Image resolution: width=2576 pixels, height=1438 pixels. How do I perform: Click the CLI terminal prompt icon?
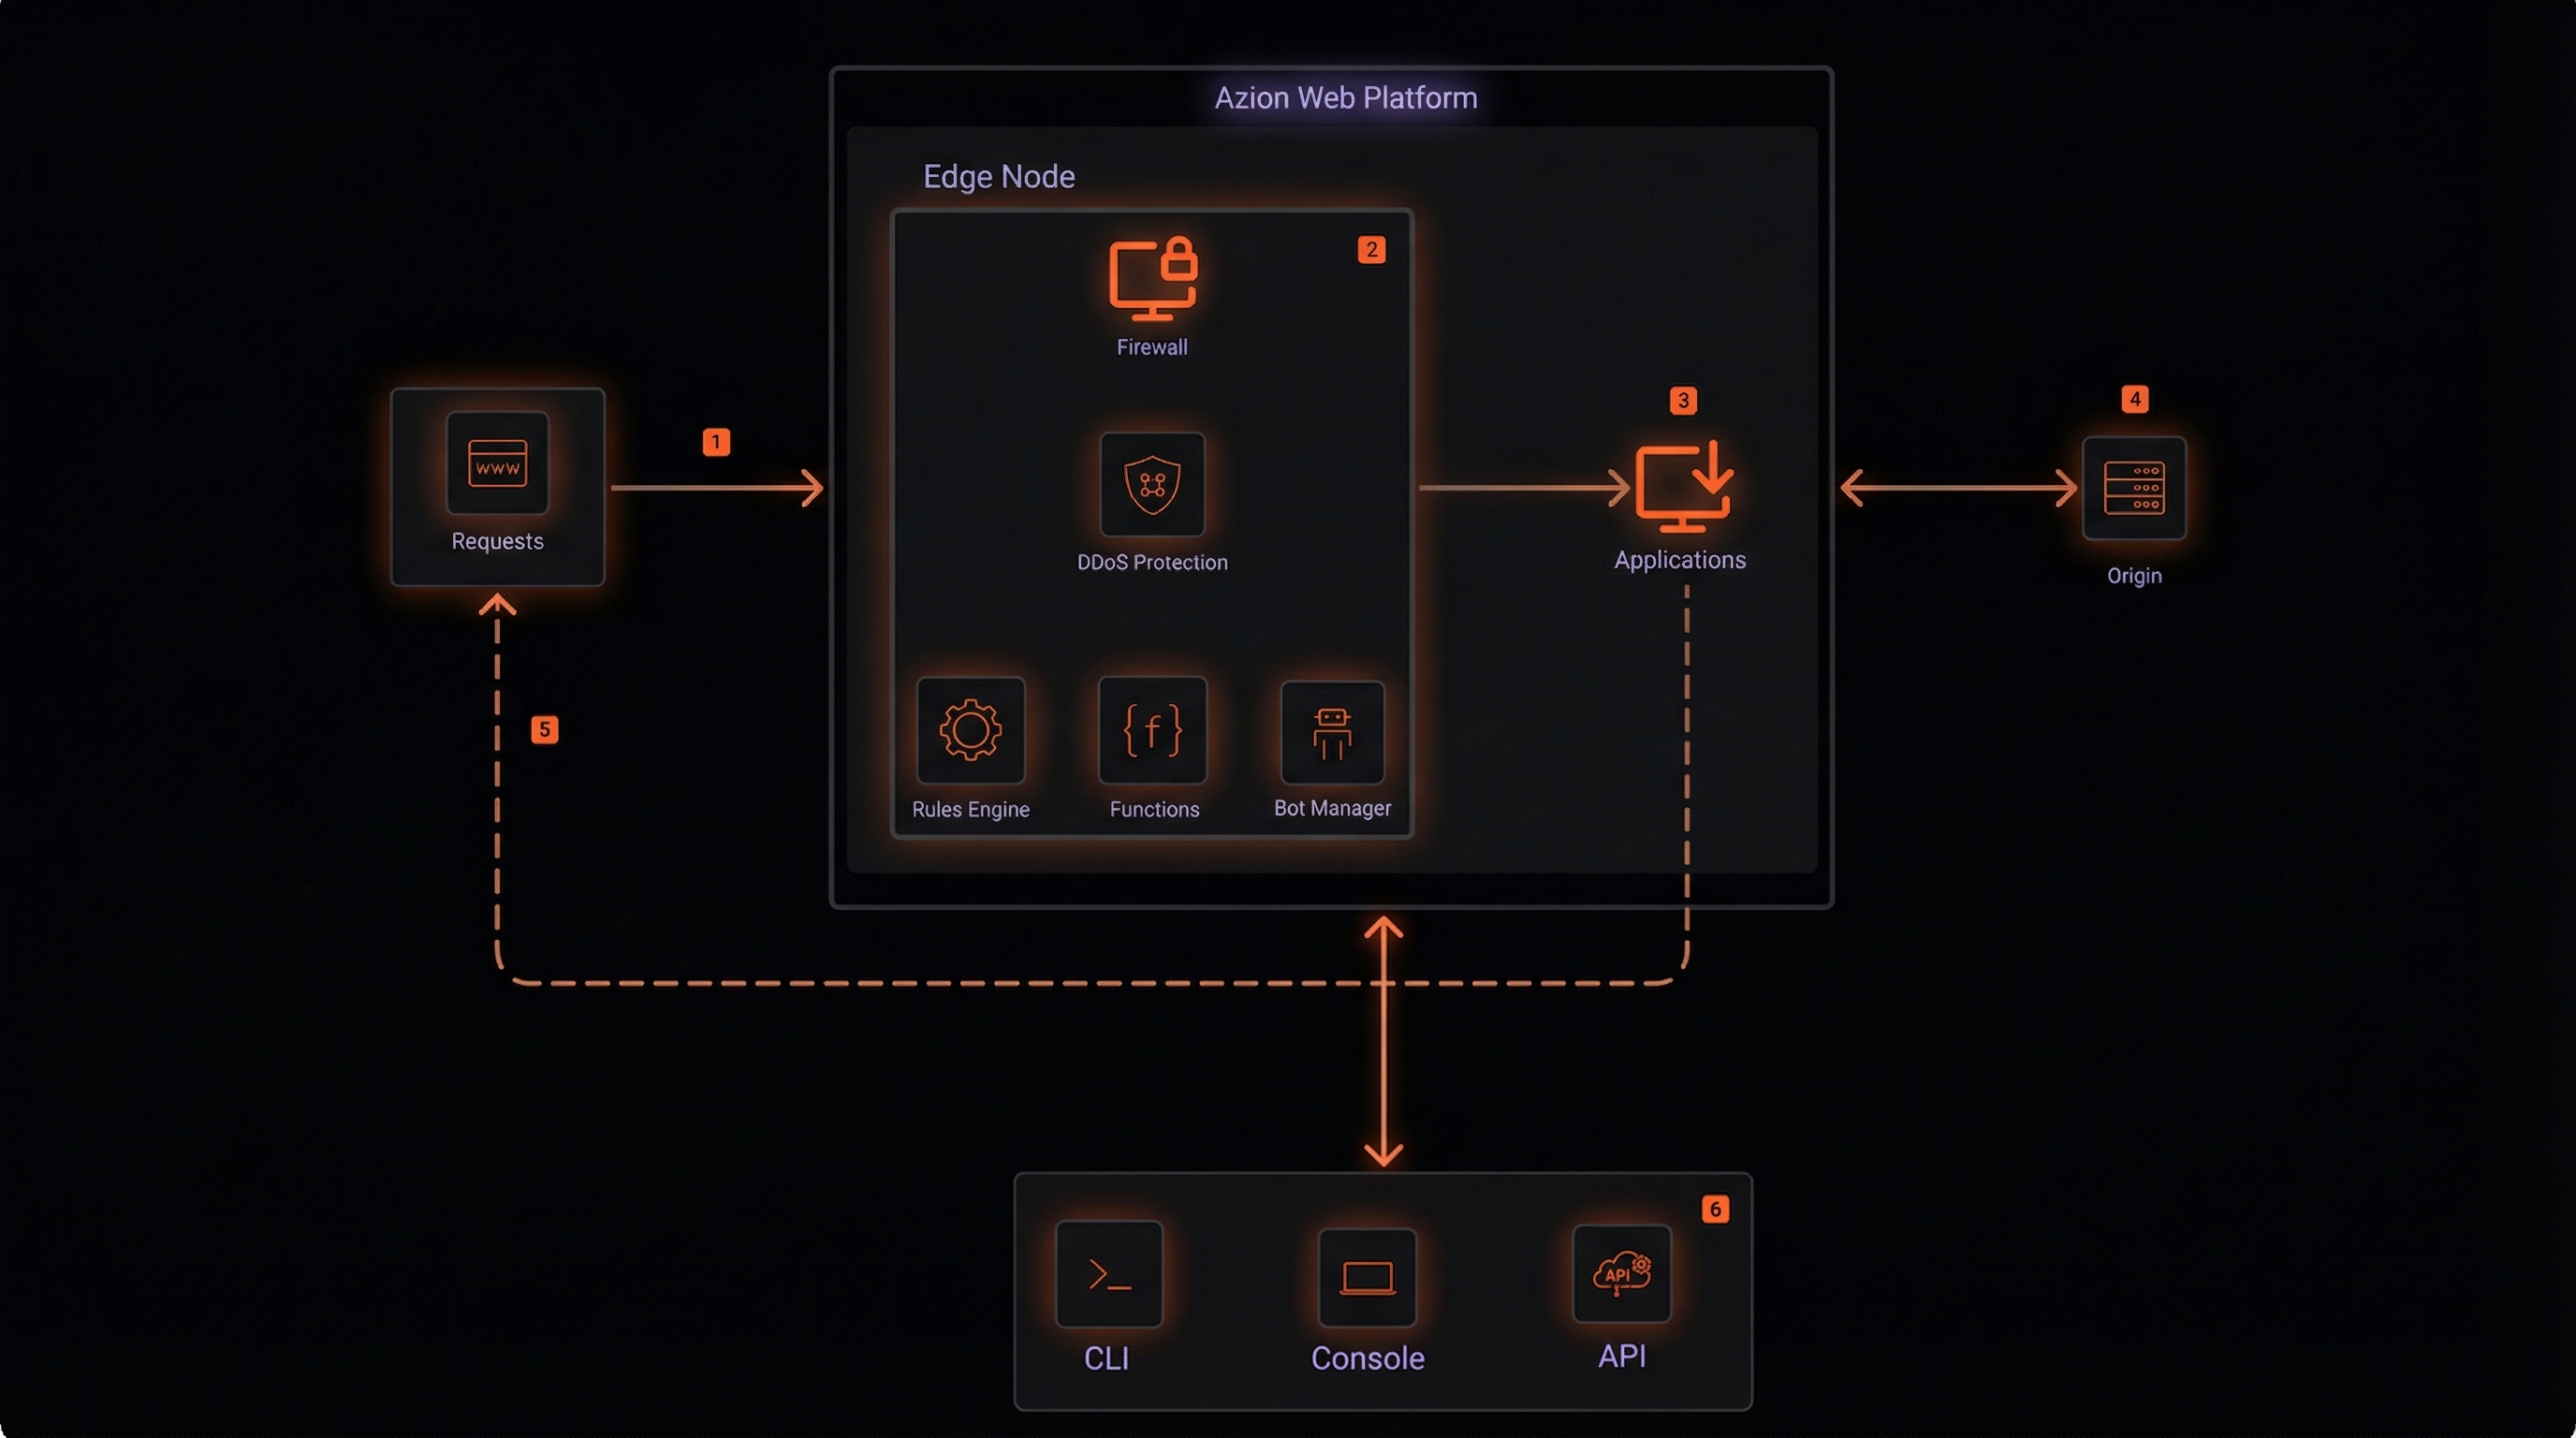[1109, 1274]
